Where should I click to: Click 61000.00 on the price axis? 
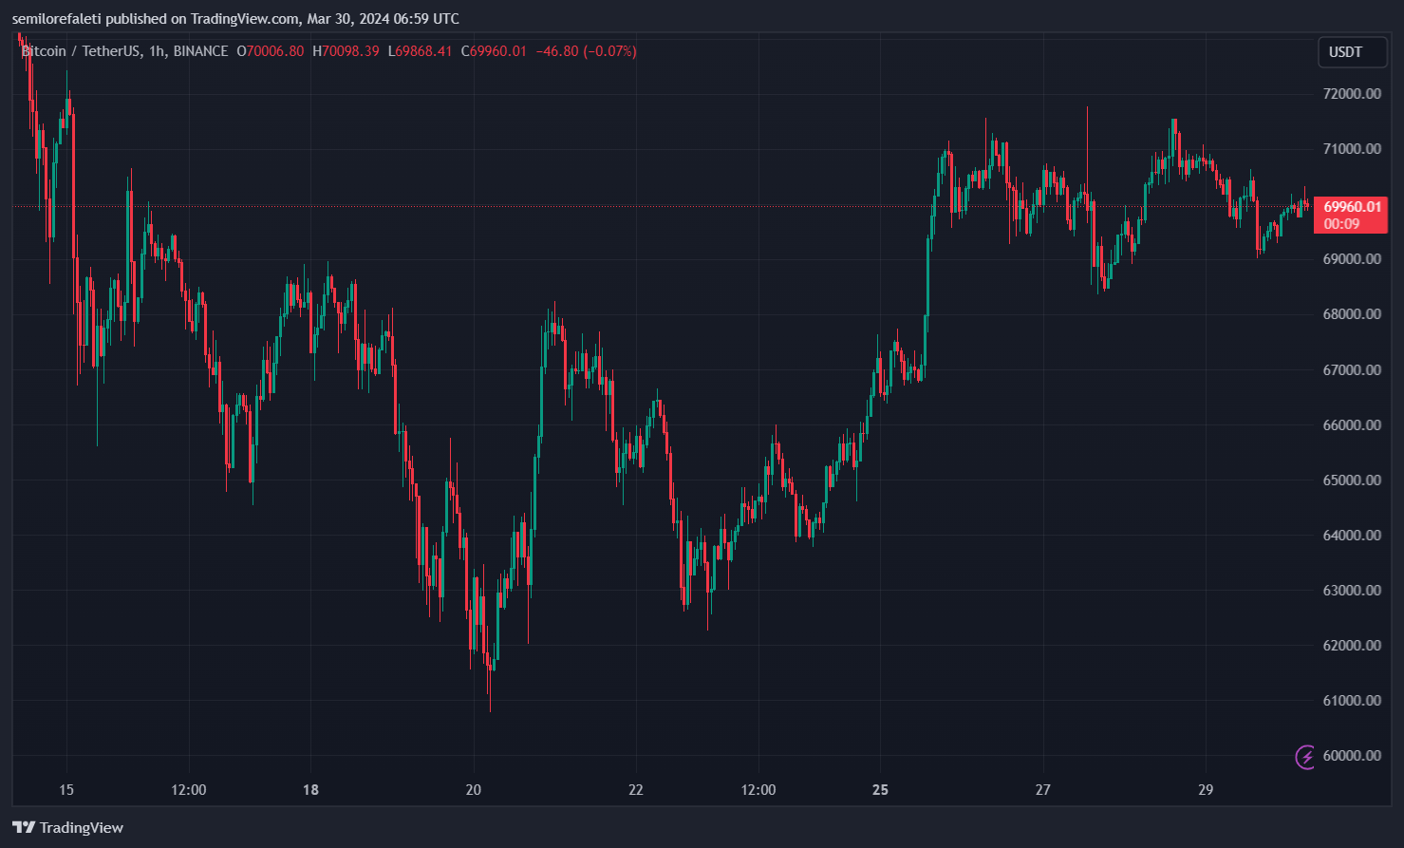tap(1352, 700)
